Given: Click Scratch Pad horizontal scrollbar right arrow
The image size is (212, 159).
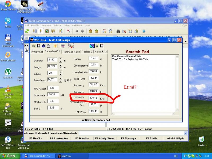Looking at the screenshot, I should click(x=173, y=114).
